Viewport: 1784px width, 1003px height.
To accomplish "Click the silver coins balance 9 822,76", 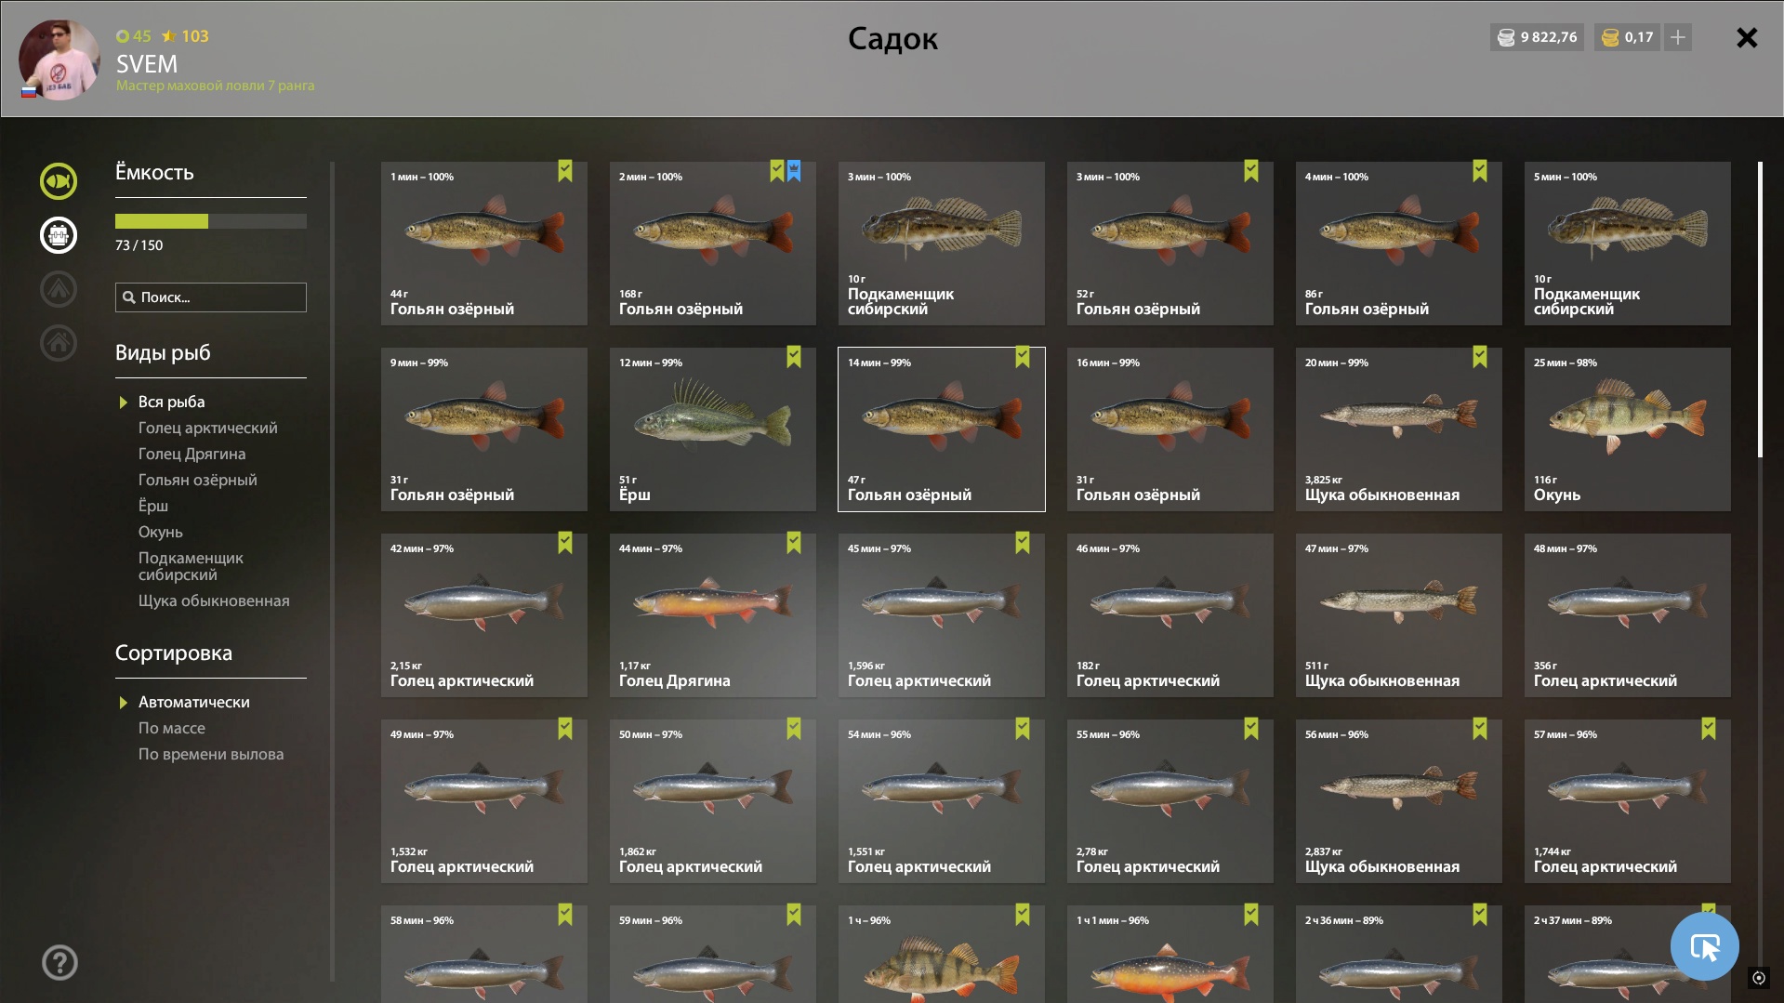I will tap(1537, 37).
